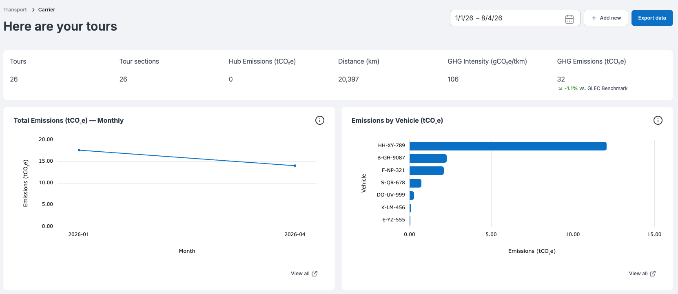Click the Export data button
The image size is (678, 294).
652,18
